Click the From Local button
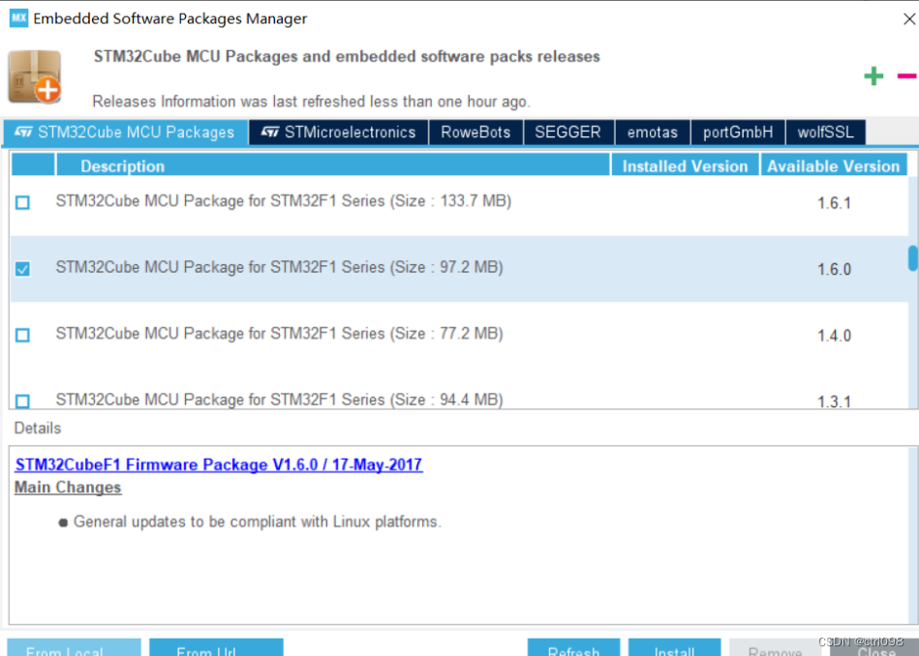Screen dimensions: 919x656 [74, 648]
